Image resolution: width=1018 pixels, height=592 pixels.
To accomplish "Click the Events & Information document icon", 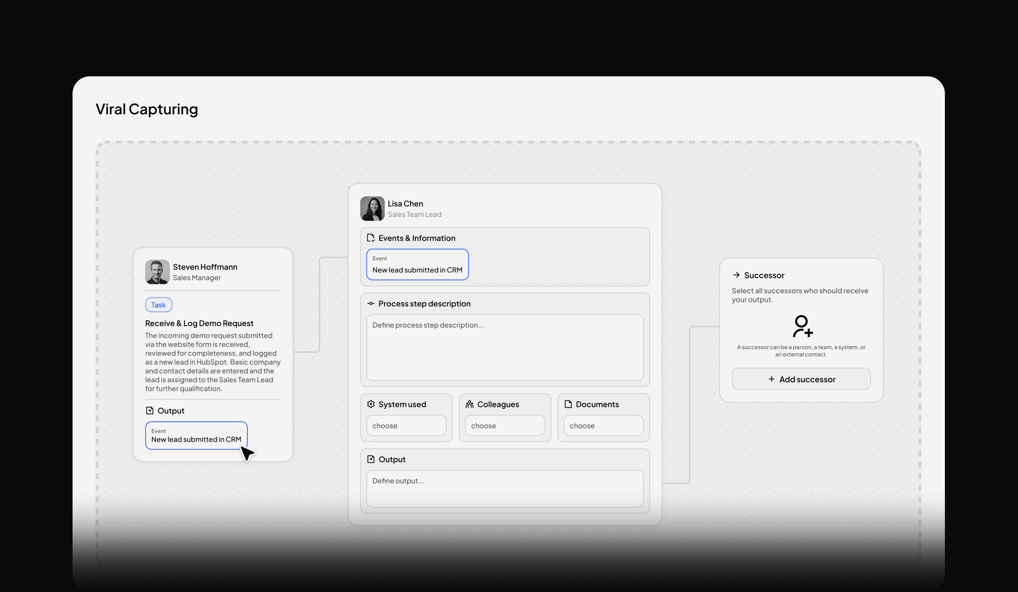I will [x=371, y=238].
